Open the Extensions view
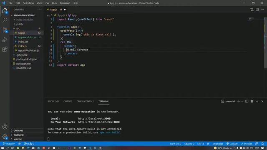Image resolution: width=267 pixels, height=150 pixels. click(x=5, y=49)
